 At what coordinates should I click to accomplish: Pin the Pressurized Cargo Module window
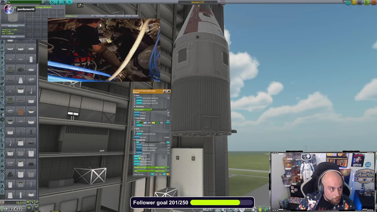(168, 91)
